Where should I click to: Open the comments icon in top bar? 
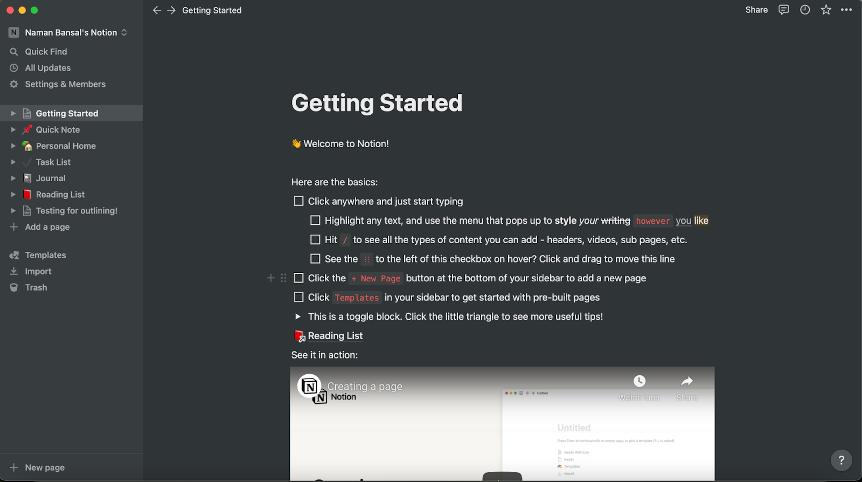[784, 10]
